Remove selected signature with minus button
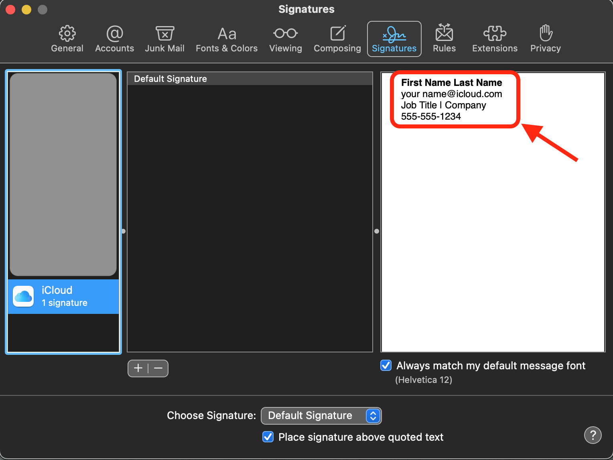613x460 pixels. click(x=158, y=368)
